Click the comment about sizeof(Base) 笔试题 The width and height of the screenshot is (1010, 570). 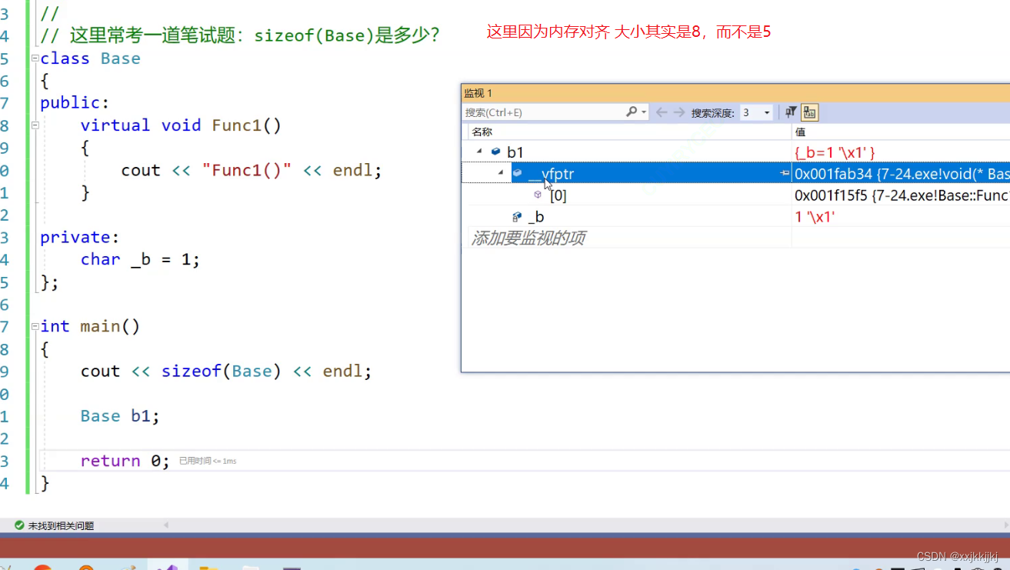[x=241, y=35]
